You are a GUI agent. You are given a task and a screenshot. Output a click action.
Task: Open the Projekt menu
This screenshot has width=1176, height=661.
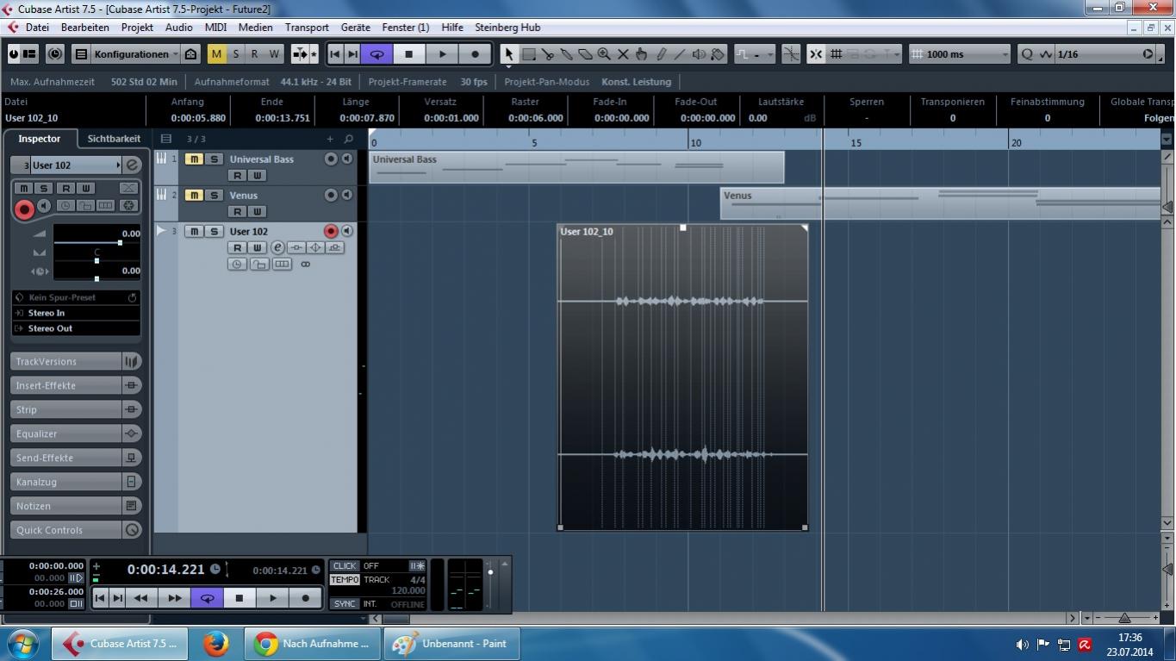point(137,28)
